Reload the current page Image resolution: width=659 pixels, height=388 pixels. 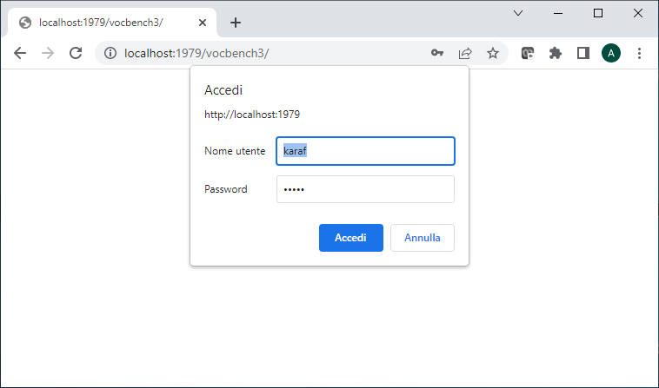pos(76,53)
